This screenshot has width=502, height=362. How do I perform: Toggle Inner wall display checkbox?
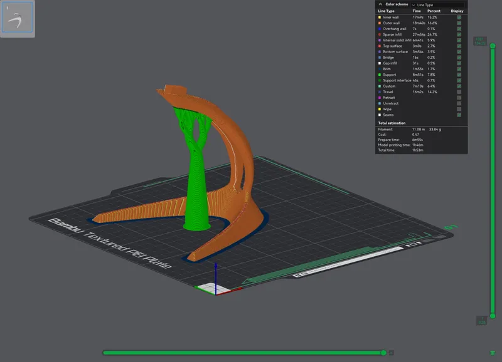pyautogui.click(x=459, y=17)
